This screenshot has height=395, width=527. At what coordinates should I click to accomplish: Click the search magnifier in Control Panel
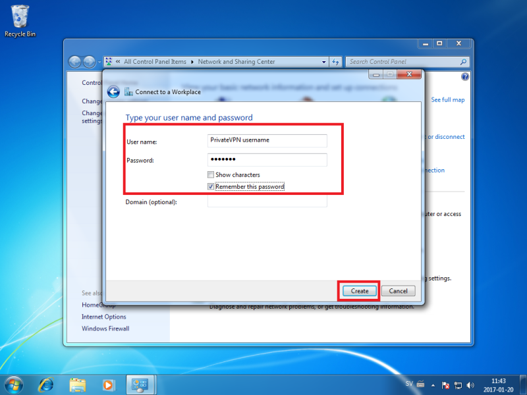[x=463, y=62]
